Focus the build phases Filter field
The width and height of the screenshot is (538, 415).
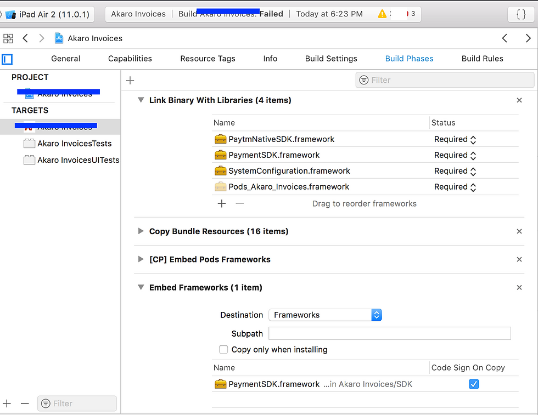pyautogui.click(x=445, y=80)
